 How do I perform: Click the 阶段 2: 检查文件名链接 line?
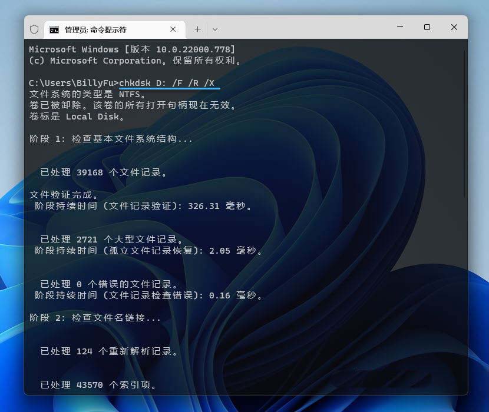pyautogui.click(x=95, y=318)
